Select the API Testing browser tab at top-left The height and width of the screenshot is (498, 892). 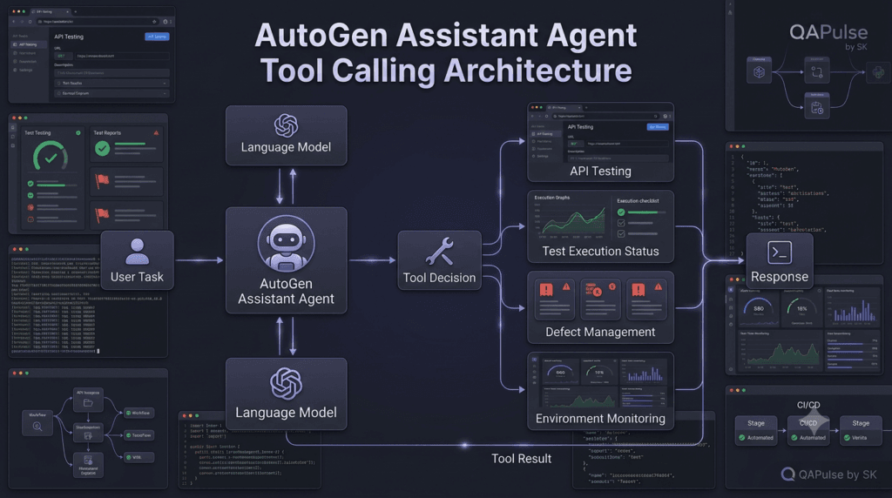(x=49, y=11)
